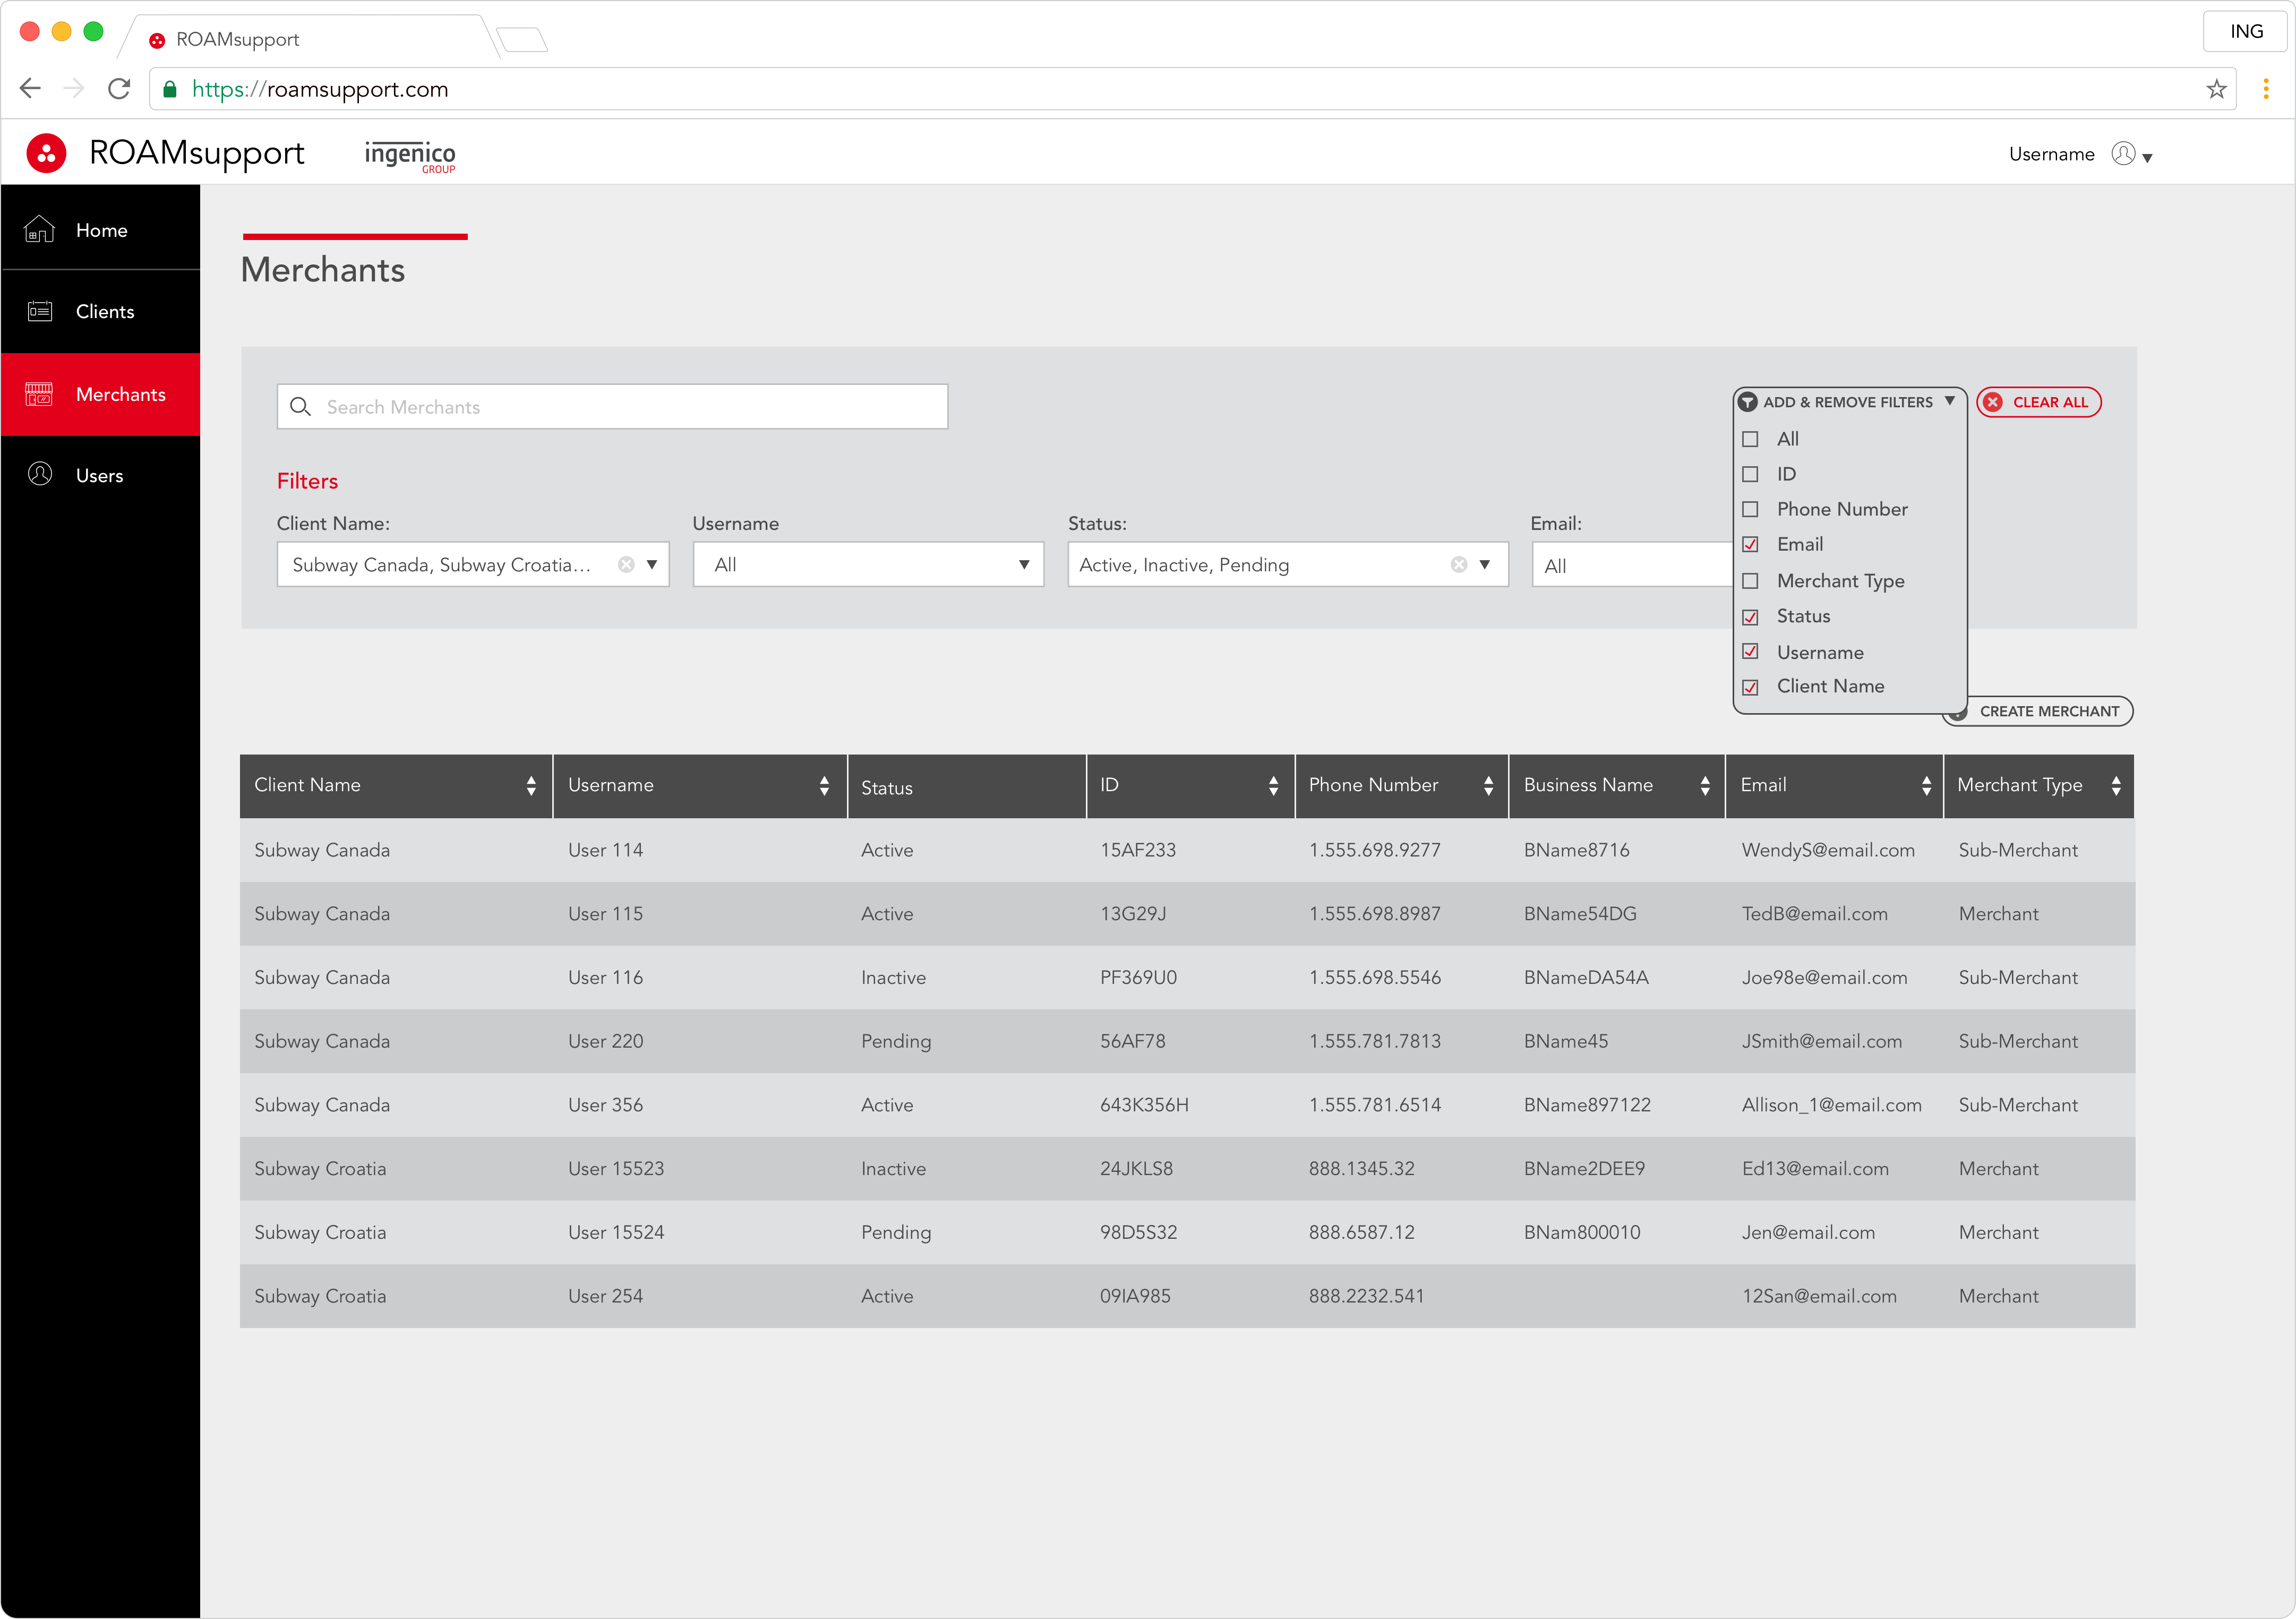The width and height of the screenshot is (2296, 1619).
Task: Click the filter funnel icon
Action: coord(1748,402)
